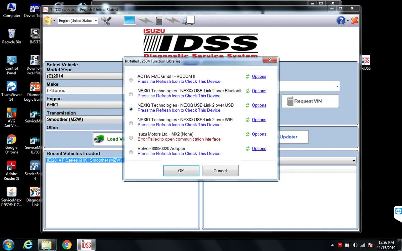This screenshot has height=251, width=402.
Task: Click the TeamViewer side panel icon
Action: click(398, 212)
